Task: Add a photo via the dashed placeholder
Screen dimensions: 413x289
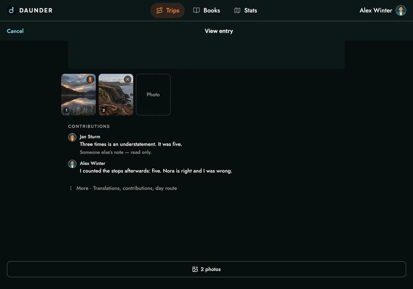Action: pos(153,94)
